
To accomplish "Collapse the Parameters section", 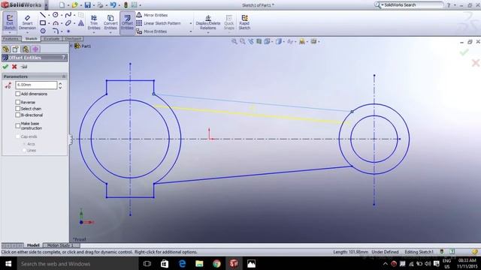I will (64, 76).
